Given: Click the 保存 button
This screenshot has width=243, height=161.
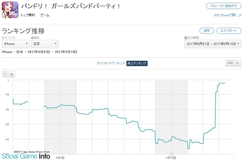Looking at the screenshot, I should pos(207,31).
